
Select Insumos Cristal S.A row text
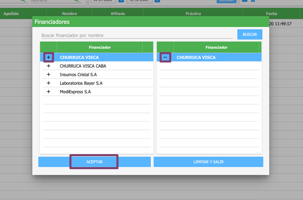click(x=78, y=75)
